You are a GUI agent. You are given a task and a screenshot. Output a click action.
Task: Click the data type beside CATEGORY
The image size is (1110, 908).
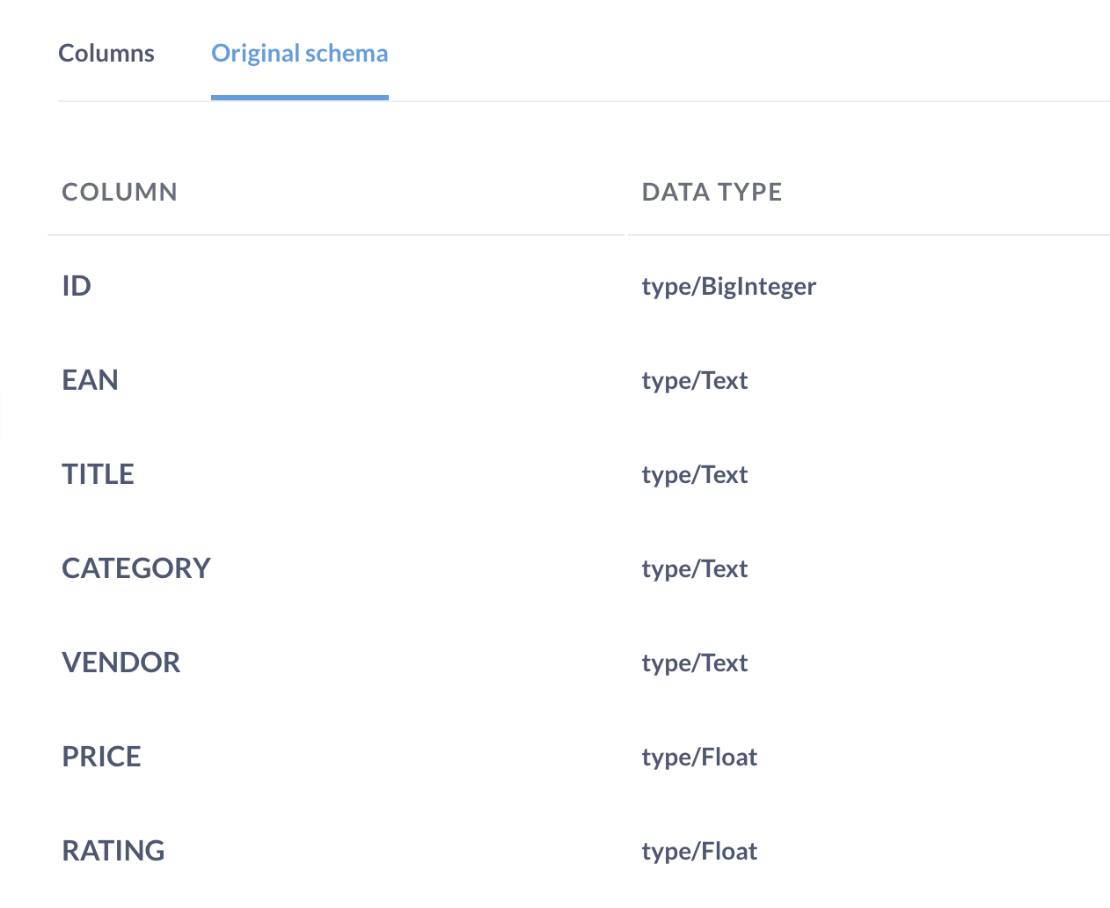694,569
